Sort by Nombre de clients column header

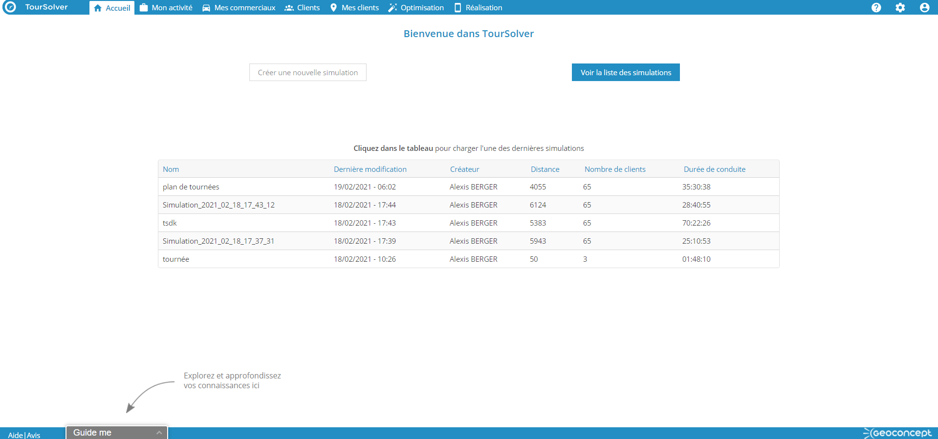tap(615, 169)
